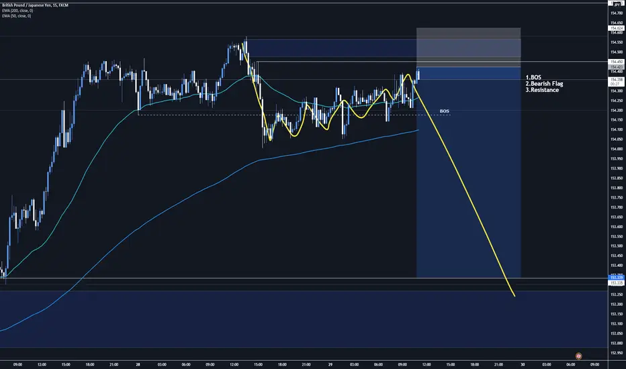Click the small BOS label on dashed line
The width and height of the screenshot is (626, 369).
click(x=445, y=111)
